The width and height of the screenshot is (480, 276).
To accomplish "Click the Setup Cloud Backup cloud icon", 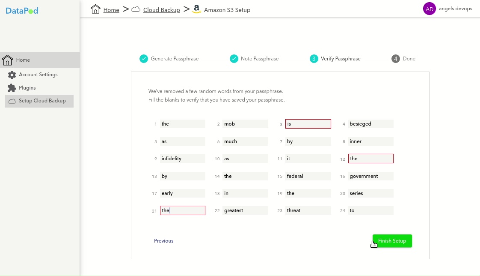I will pos(12,101).
